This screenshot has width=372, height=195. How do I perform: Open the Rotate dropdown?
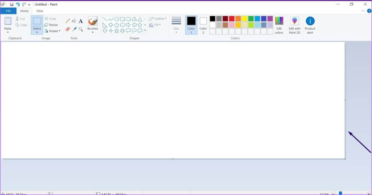pyautogui.click(x=52, y=31)
